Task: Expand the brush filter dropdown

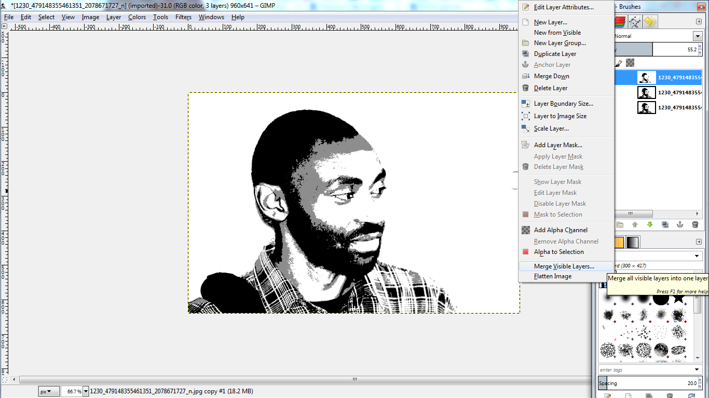Action: (697, 256)
